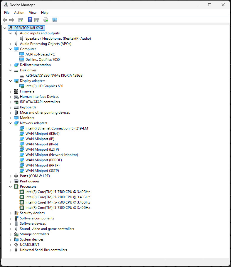Click the Ports (COM & LPT) icon
Screen dimensions: 231x267
(16, 176)
